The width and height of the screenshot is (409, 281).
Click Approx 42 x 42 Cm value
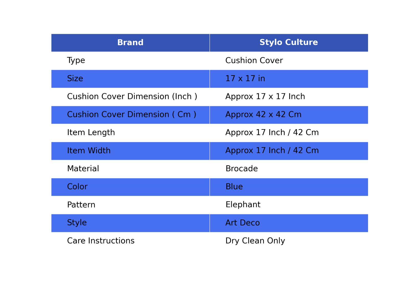(x=263, y=115)
